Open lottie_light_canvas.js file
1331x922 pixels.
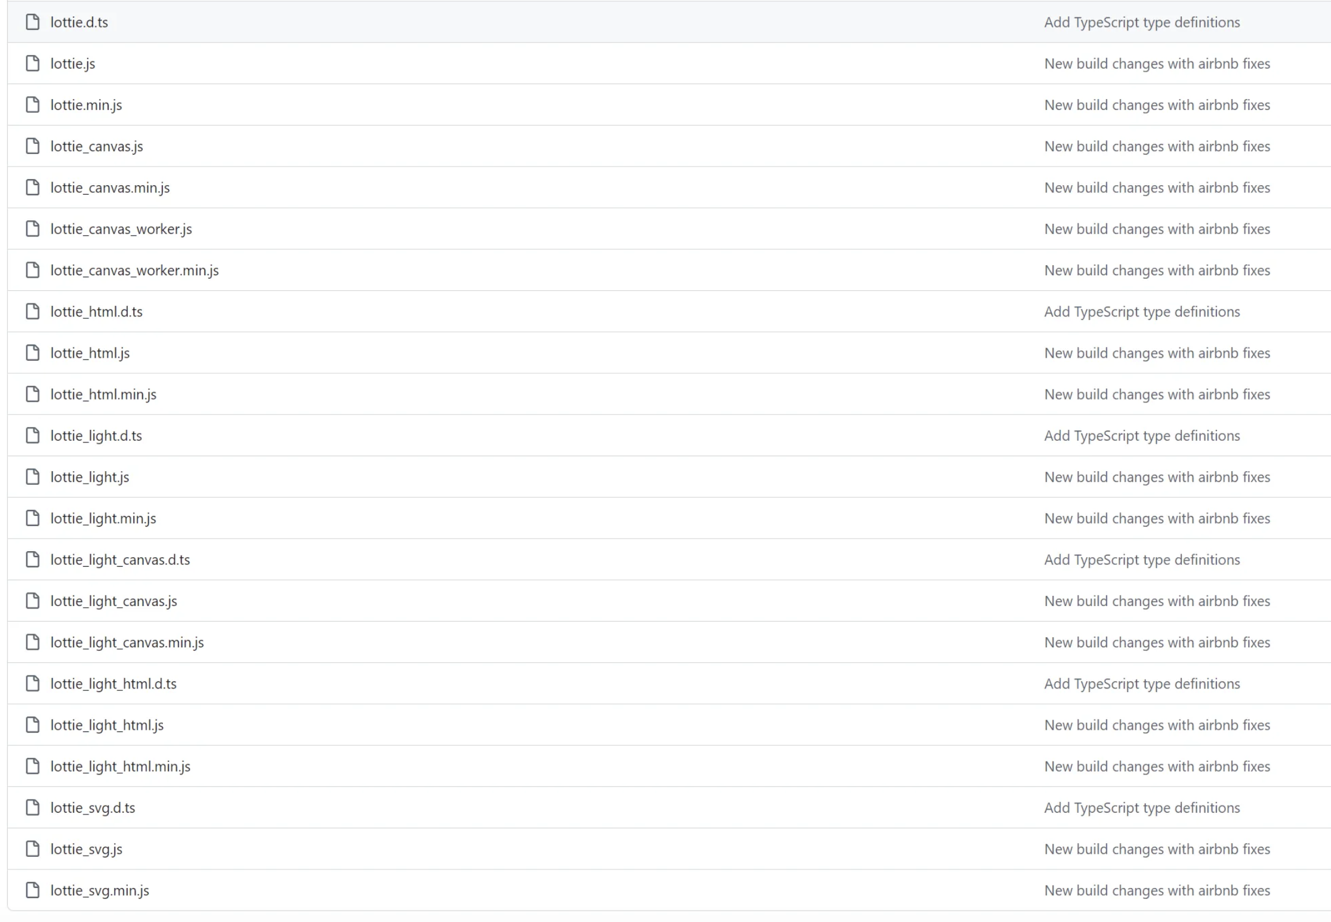click(113, 601)
